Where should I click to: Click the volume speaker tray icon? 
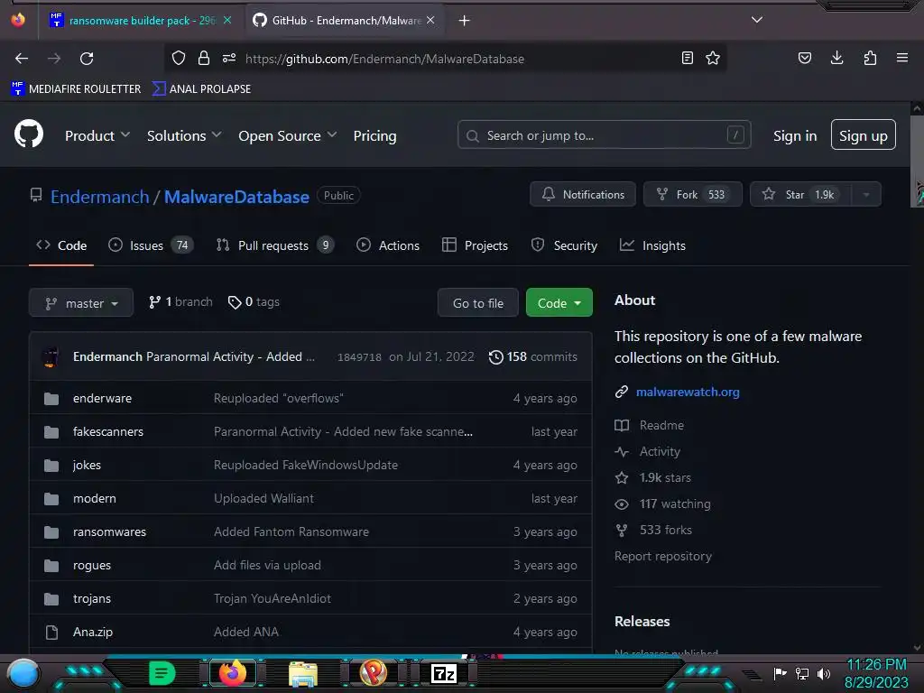tap(824, 673)
